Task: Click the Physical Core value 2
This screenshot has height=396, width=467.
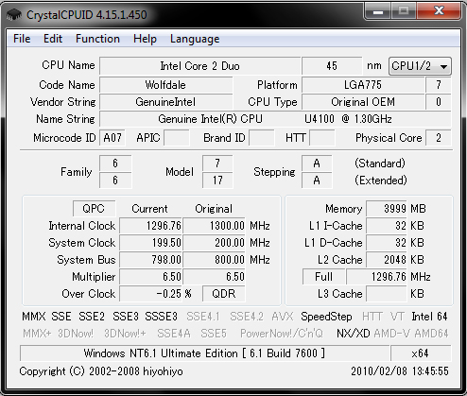Action: pyautogui.click(x=439, y=138)
